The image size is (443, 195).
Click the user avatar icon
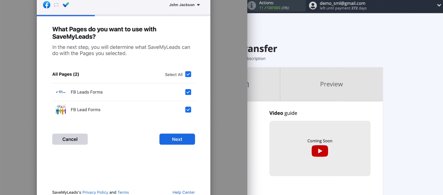(x=313, y=6)
